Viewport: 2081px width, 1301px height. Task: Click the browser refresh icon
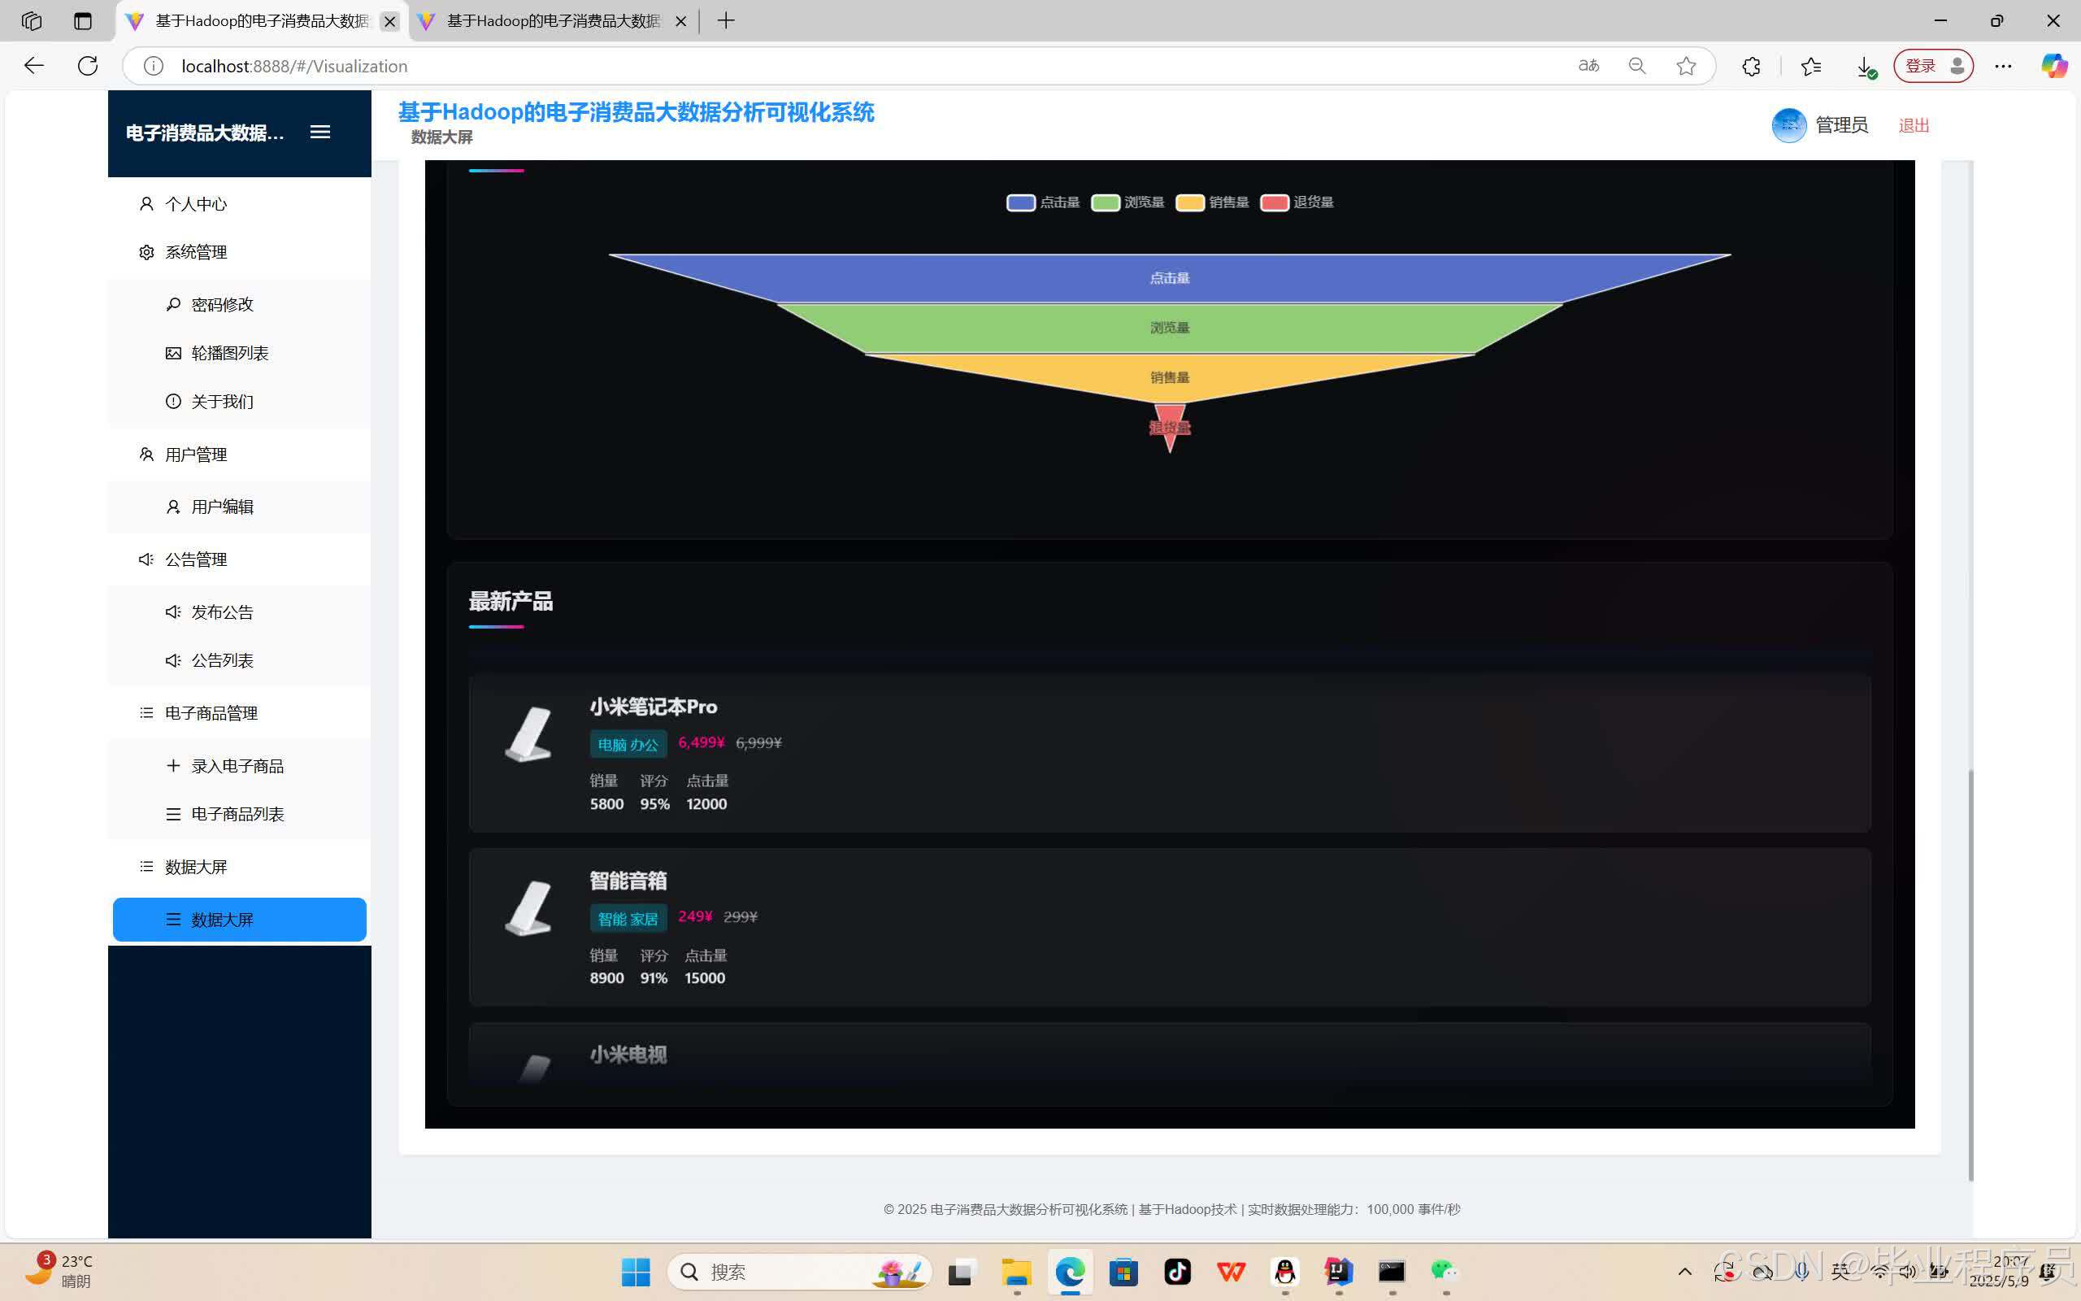88,66
